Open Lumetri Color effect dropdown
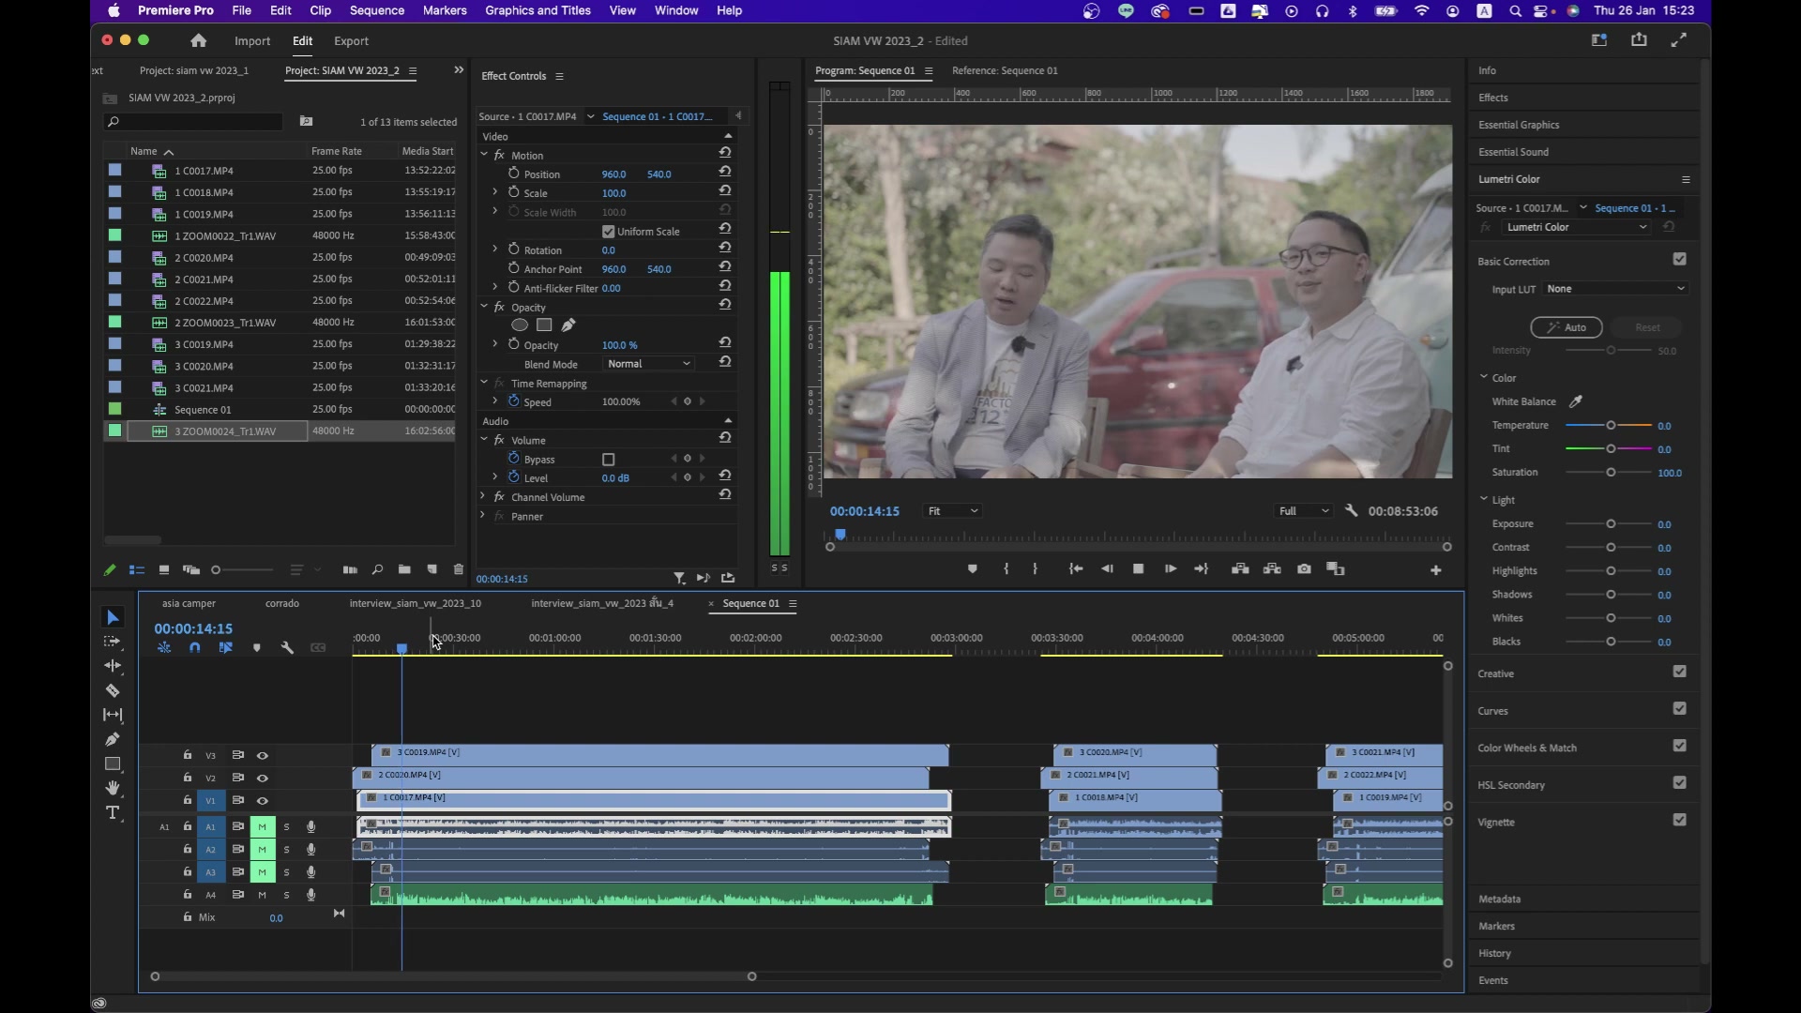The height and width of the screenshot is (1013, 1801). coord(1575,227)
